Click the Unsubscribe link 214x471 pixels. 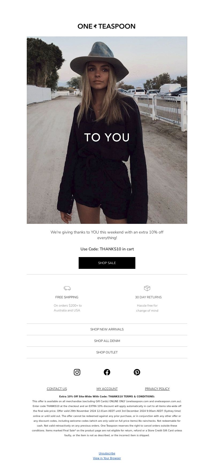tap(107, 453)
